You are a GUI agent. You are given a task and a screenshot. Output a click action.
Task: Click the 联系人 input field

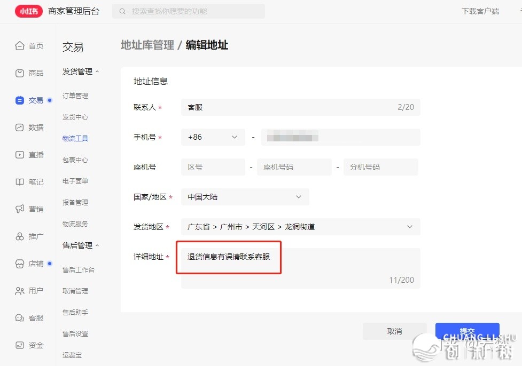point(301,107)
